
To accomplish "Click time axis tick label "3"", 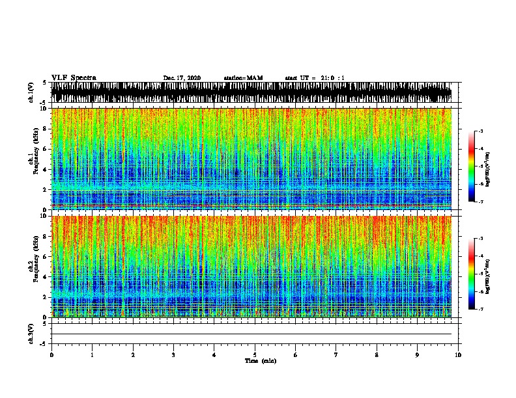I will 173,355.
